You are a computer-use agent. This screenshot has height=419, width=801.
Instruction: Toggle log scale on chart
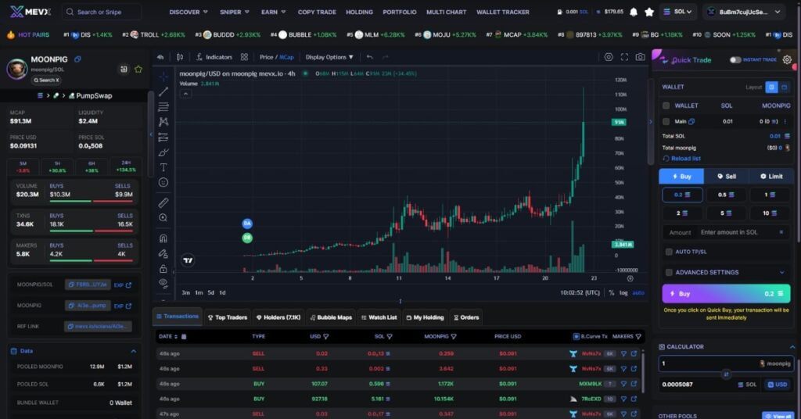[x=623, y=293]
